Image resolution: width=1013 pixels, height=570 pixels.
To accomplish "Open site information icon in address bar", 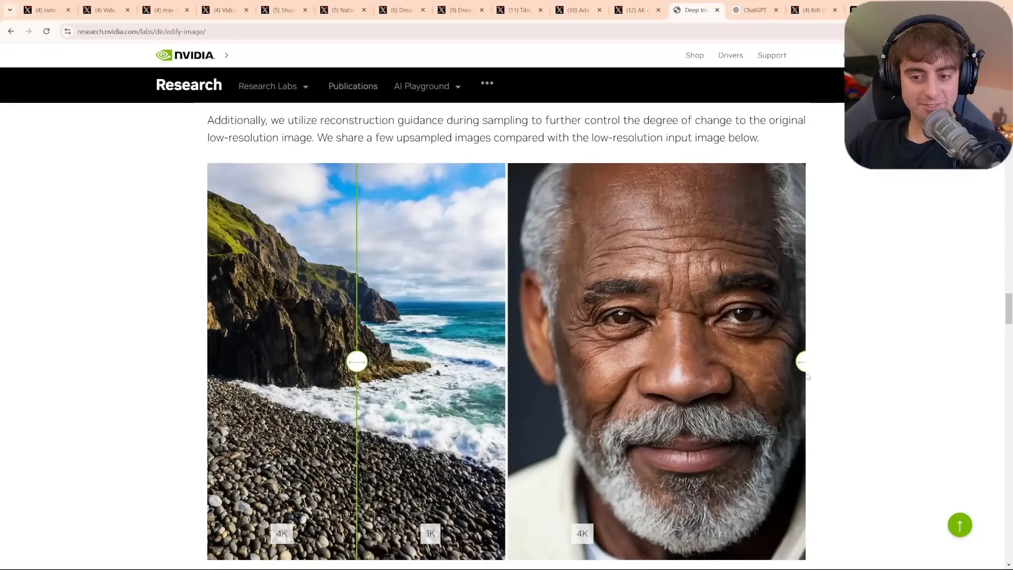I will [68, 32].
